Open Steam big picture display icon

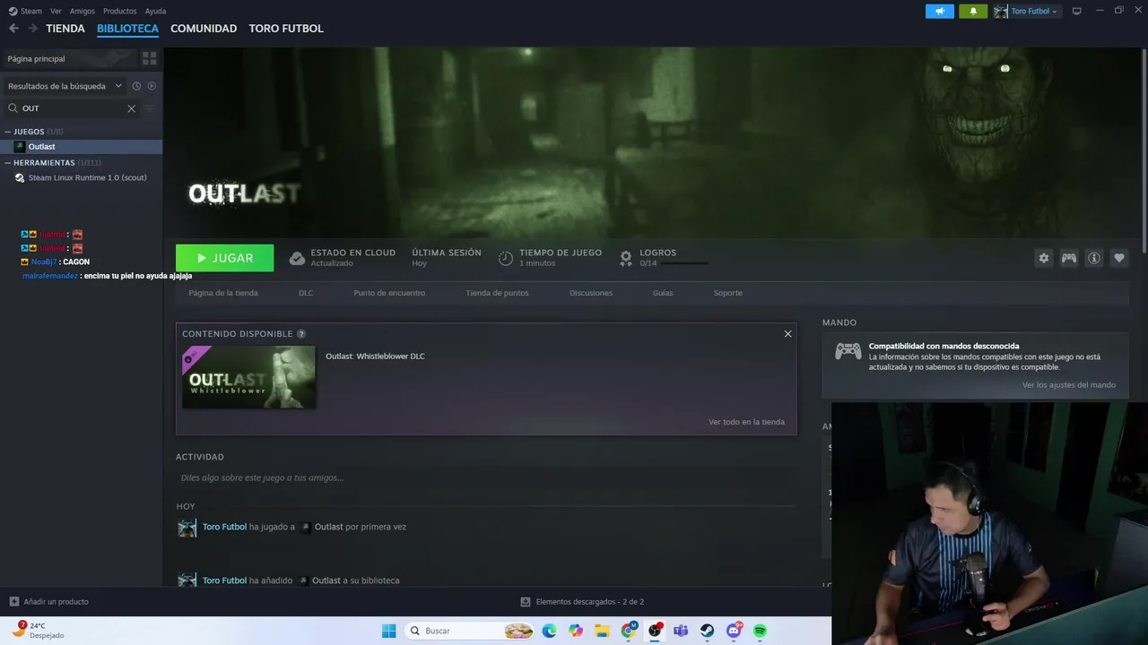click(x=1077, y=11)
